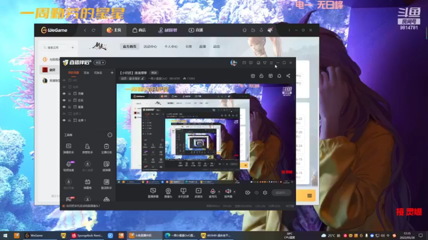
Task: Open the hamburger menu in 直播伴侣 title bar
Action: coord(271,62)
